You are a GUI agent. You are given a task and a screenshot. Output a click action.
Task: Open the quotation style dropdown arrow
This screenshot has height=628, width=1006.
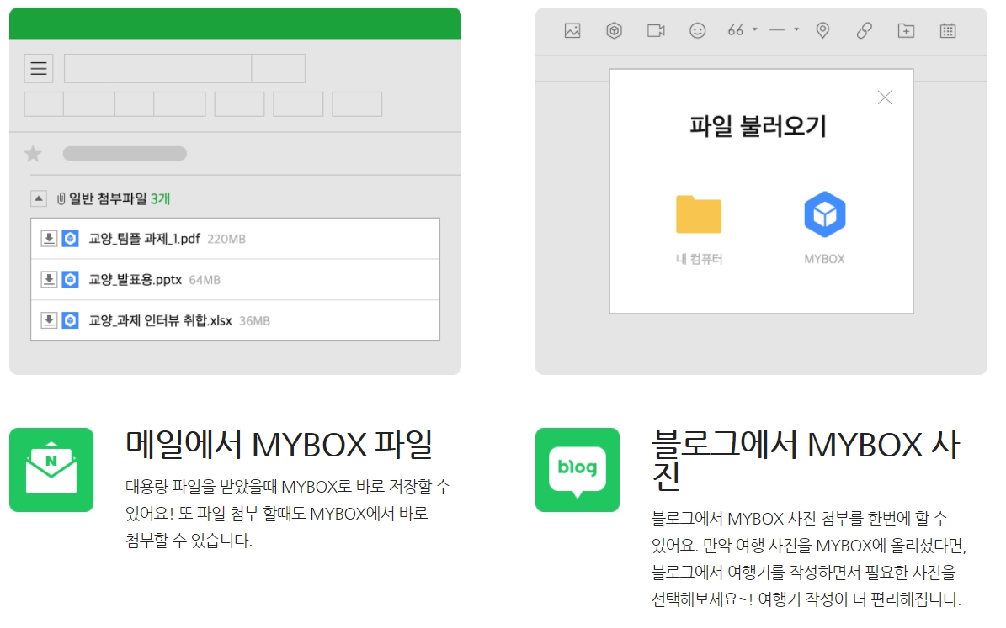coord(755,29)
